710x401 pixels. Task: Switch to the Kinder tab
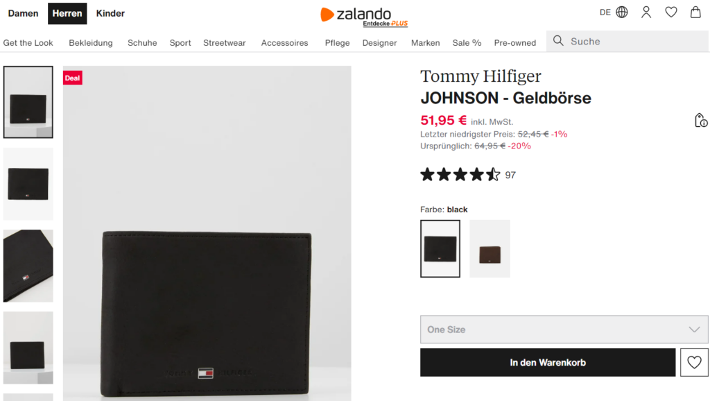point(110,13)
